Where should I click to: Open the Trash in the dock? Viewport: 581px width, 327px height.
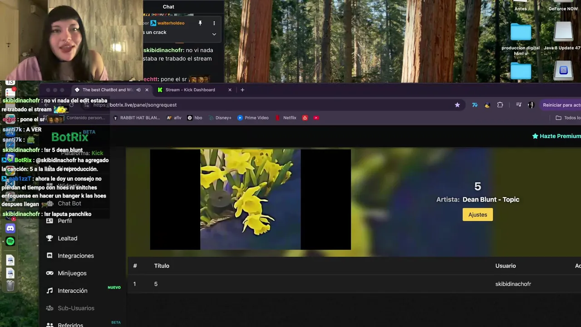point(10,286)
